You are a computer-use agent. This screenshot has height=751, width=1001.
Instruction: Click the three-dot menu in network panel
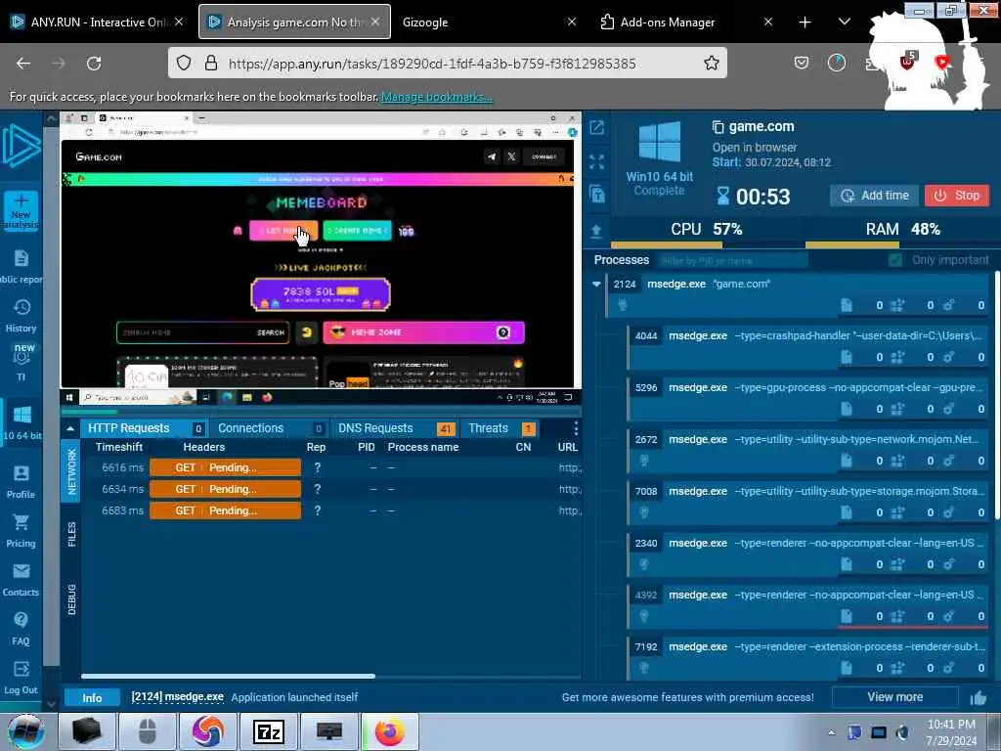pyautogui.click(x=576, y=428)
